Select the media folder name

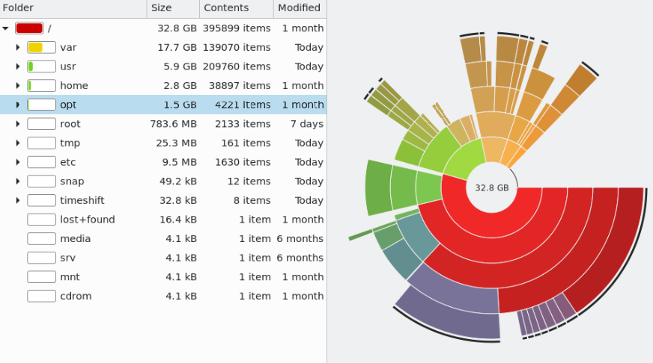click(75, 238)
